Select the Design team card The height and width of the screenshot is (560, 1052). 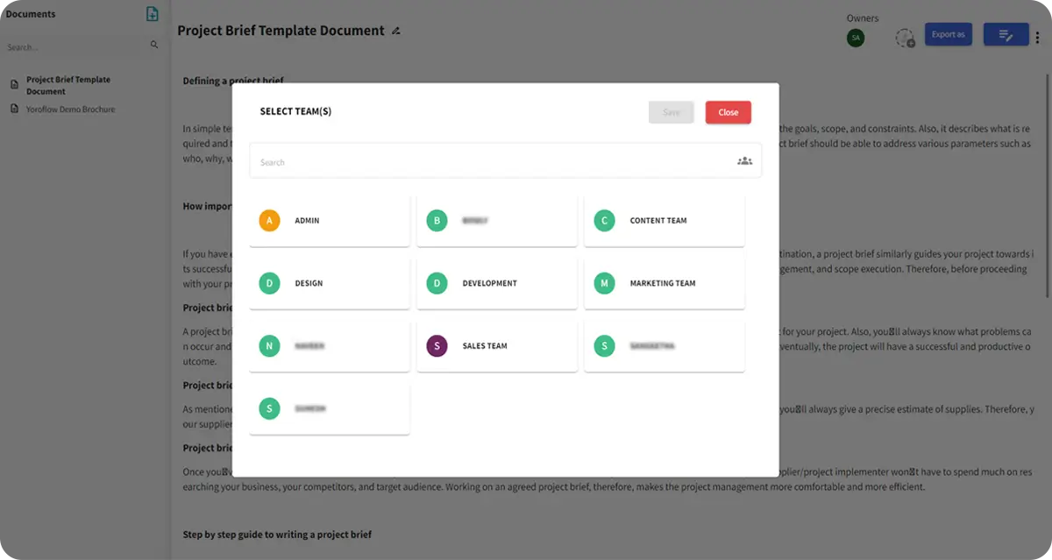point(330,284)
